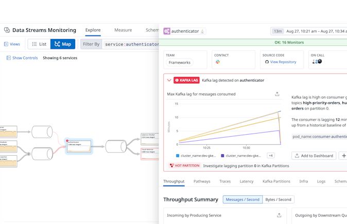The width and height of the screenshot is (347, 224).
Task: Switch to List view
Action: (x=39, y=44)
